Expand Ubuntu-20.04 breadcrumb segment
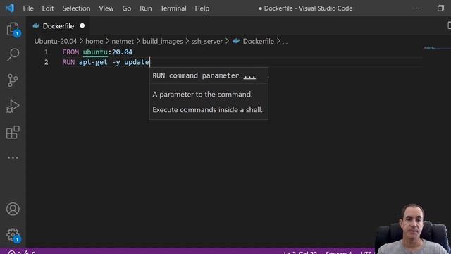This screenshot has height=254, width=451. coord(56,41)
